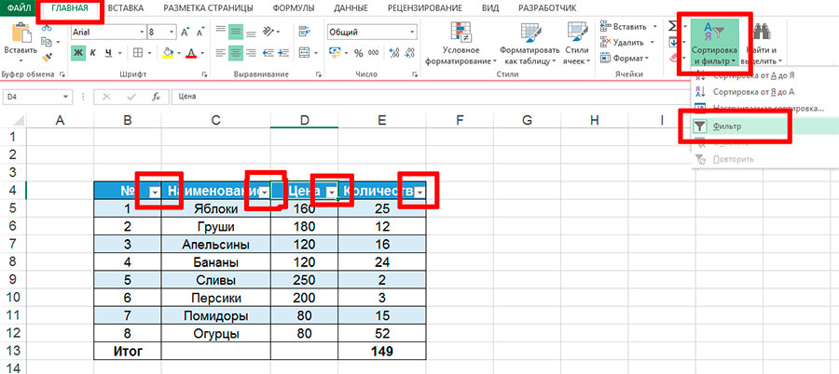Toggle italic (К) formatting
This screenshot has height=374, width=839.
click(x=94, y=52)
